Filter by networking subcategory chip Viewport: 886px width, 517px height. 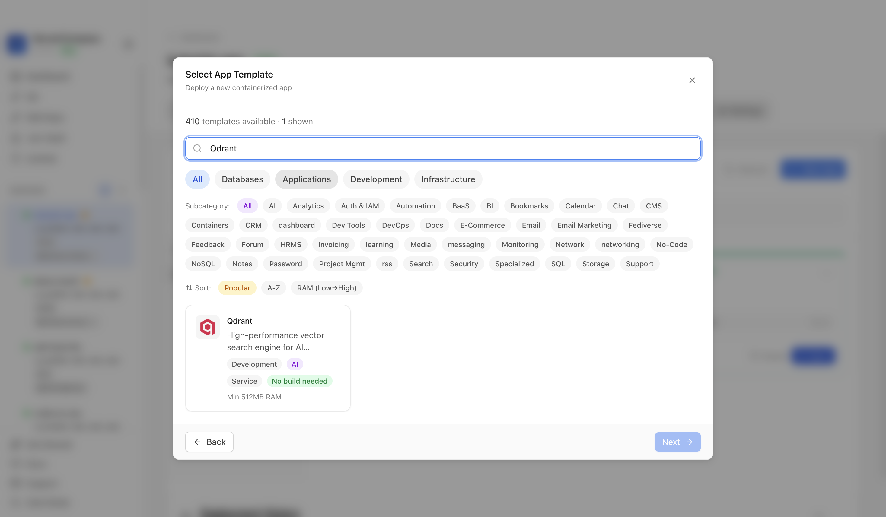pos(620,245)
